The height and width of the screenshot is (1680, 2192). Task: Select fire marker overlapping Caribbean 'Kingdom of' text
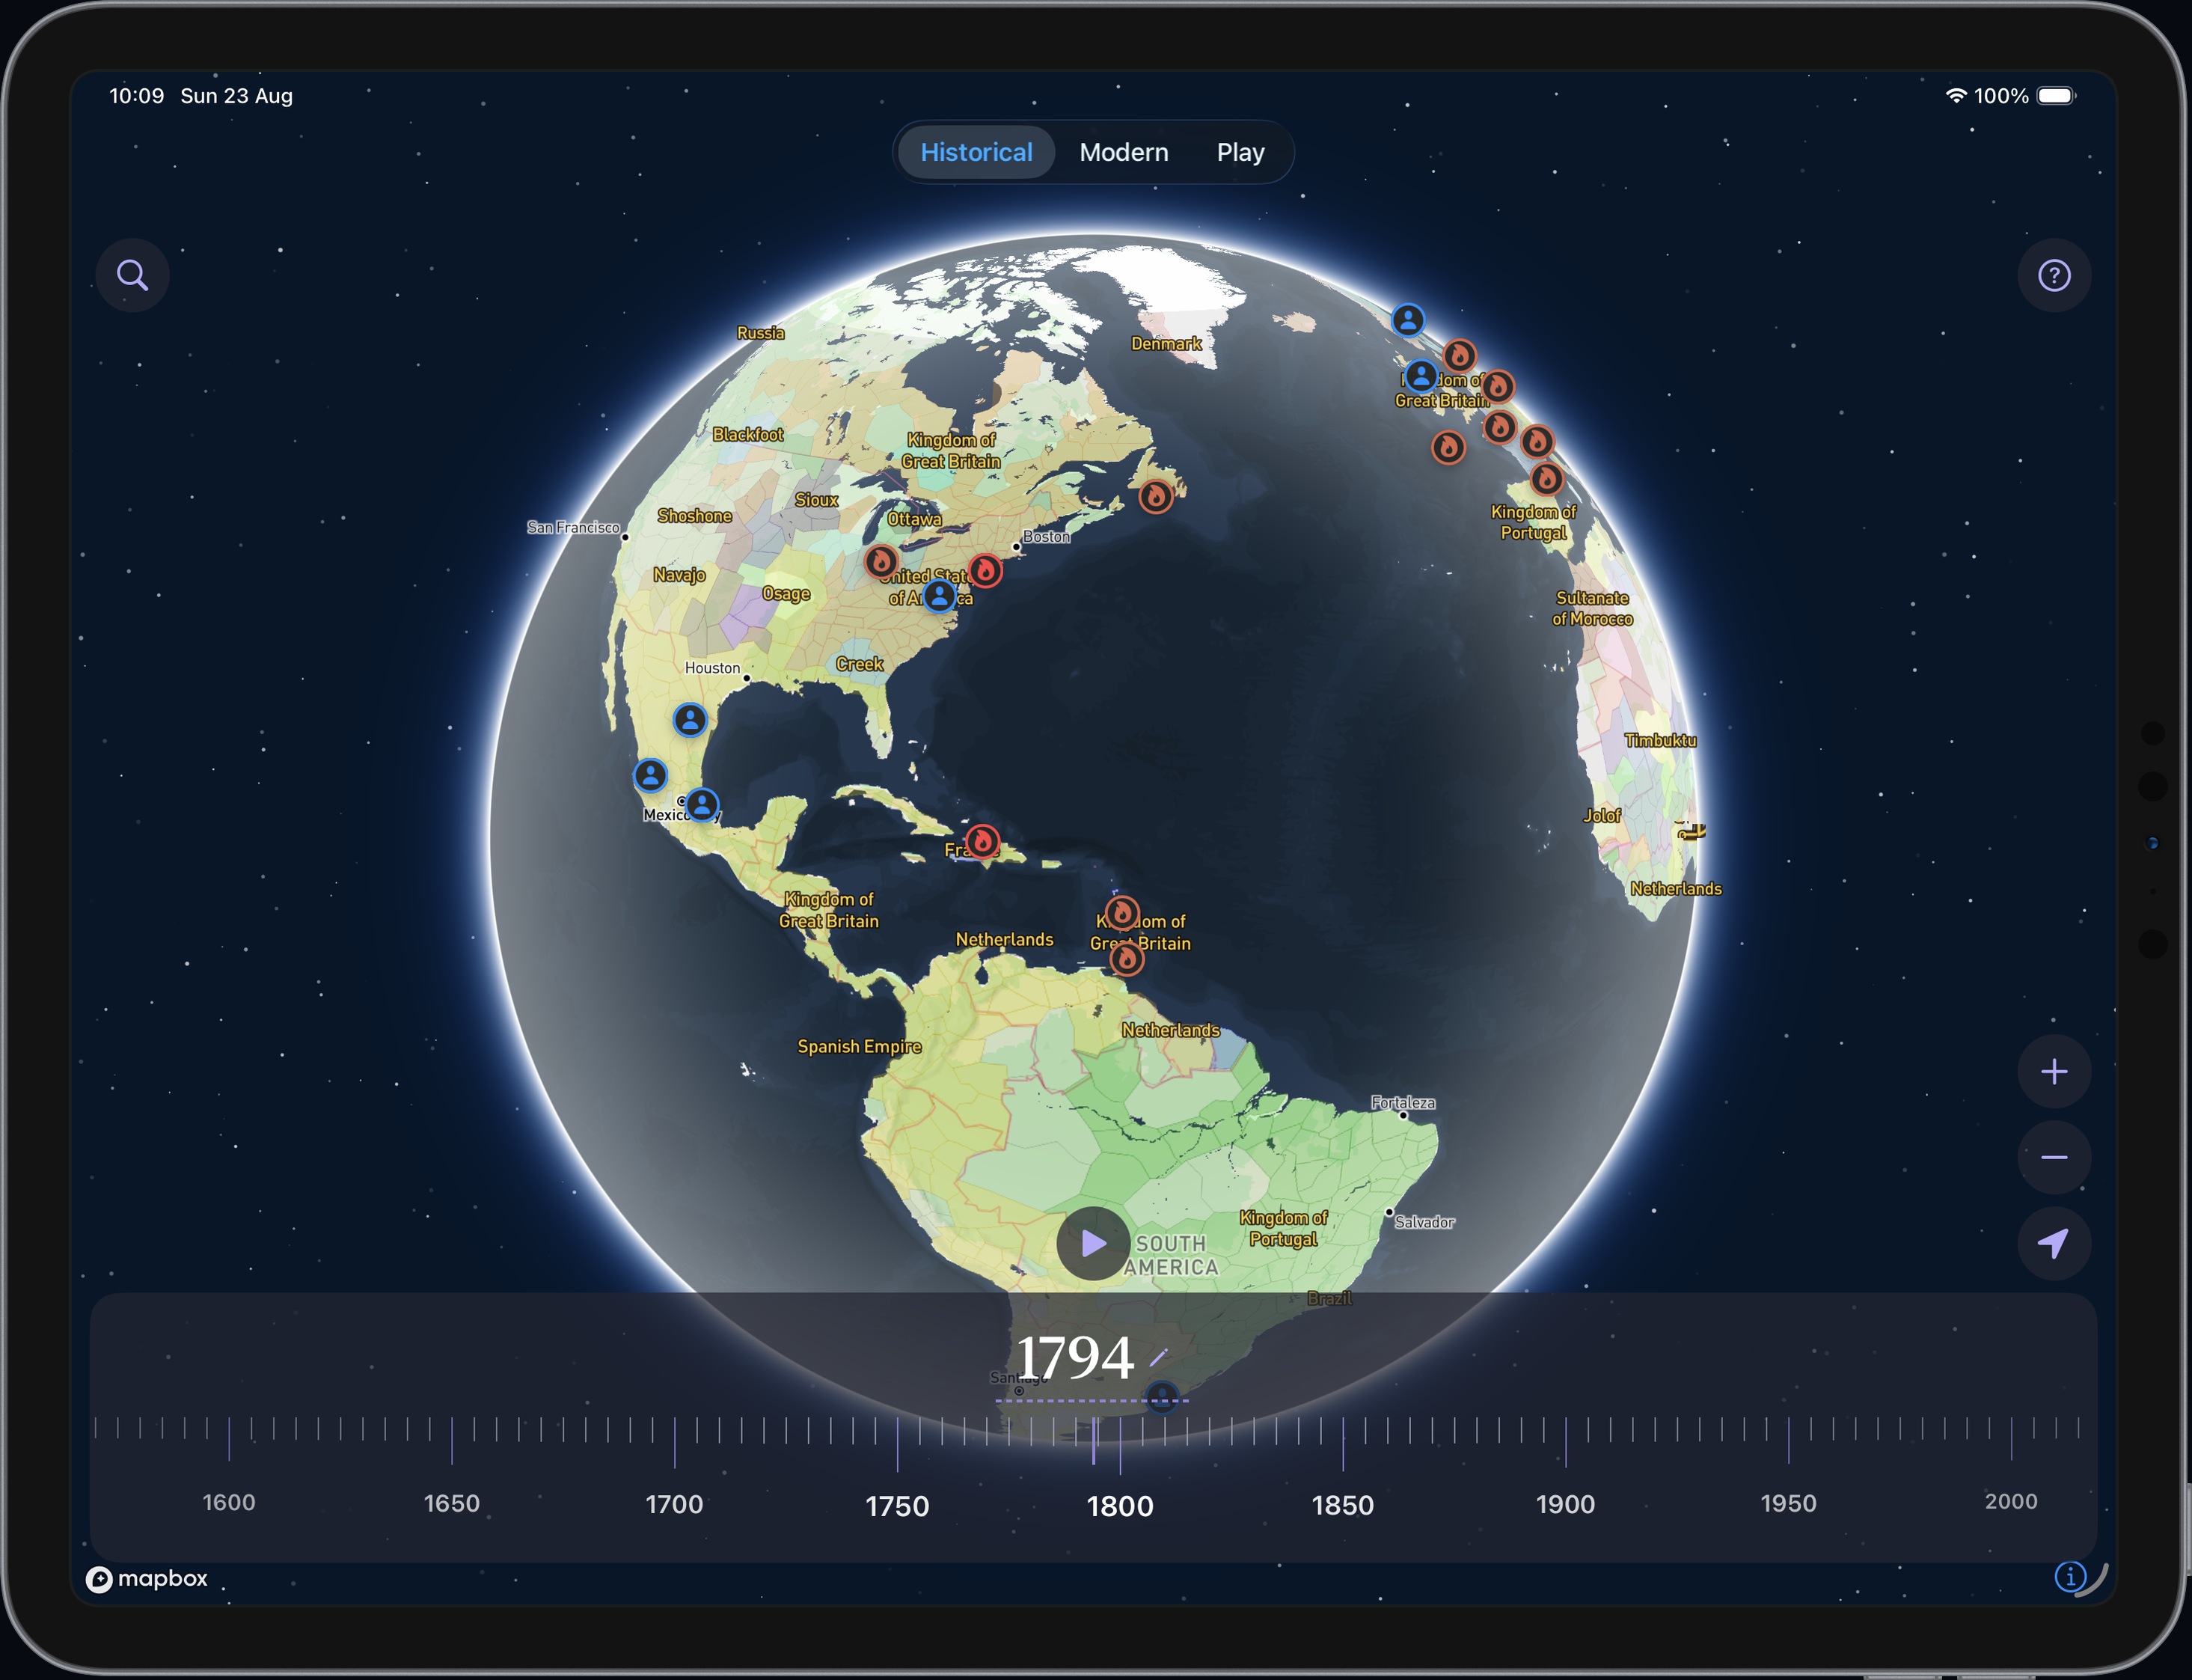click(x=1121, y=913)
